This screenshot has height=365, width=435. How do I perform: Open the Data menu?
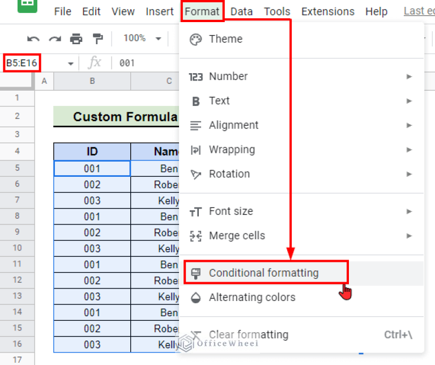tap(242, 11)
